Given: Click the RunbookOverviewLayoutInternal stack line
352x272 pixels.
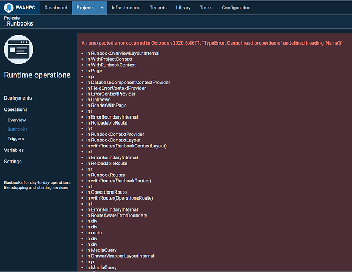Looking at the screenshot, I should pos(123,53).
